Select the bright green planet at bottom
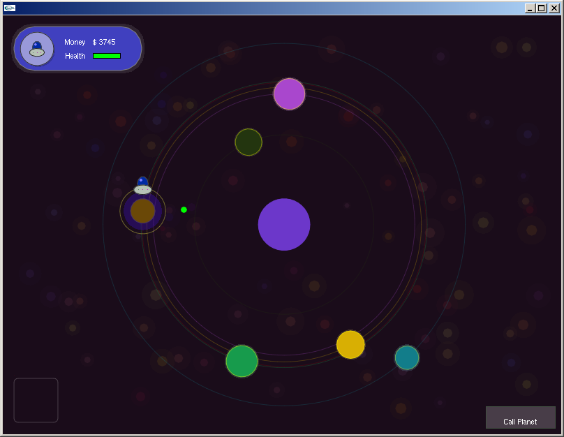 (x=242, y=361)
